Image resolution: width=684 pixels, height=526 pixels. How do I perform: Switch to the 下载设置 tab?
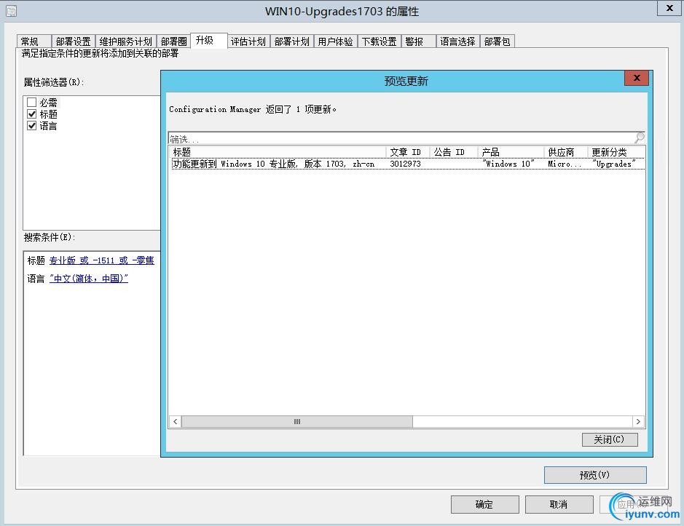379,41
